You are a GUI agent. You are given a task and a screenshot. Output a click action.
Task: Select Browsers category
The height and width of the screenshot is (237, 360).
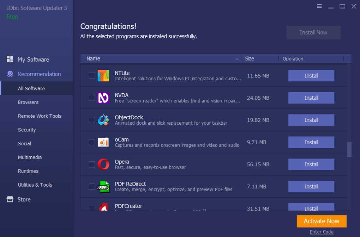pyautogui.click(x=28, y=102)
